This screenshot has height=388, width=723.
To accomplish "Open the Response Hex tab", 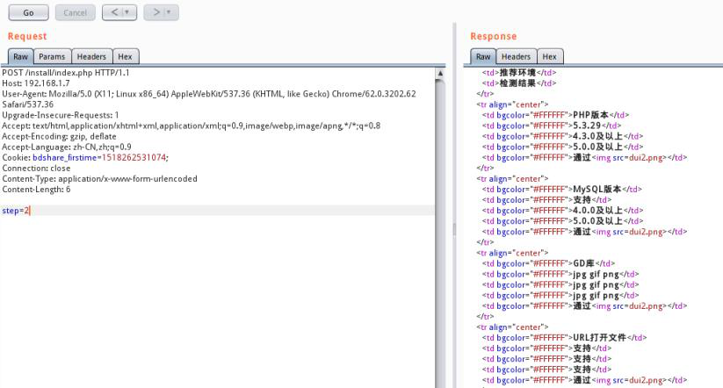I will coord(549,57).
